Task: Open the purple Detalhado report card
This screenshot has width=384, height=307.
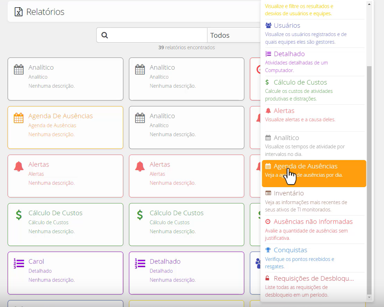Action: [x=187, y=273]
